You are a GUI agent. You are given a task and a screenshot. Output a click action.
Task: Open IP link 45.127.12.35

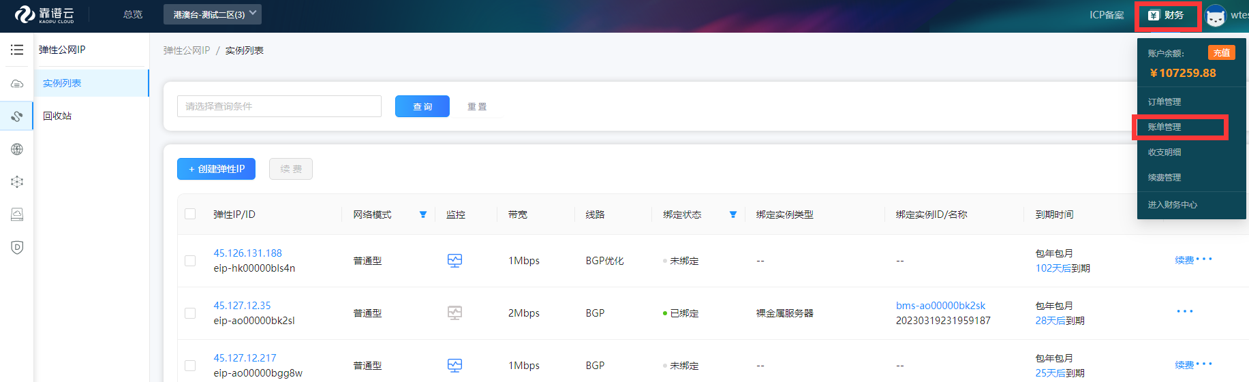pos(242,306)
